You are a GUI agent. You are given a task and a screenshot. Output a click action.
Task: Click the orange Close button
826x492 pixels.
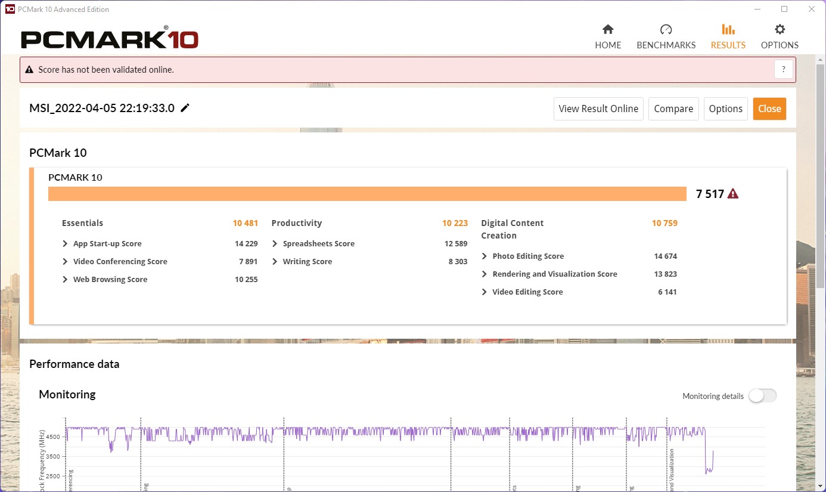769,109
